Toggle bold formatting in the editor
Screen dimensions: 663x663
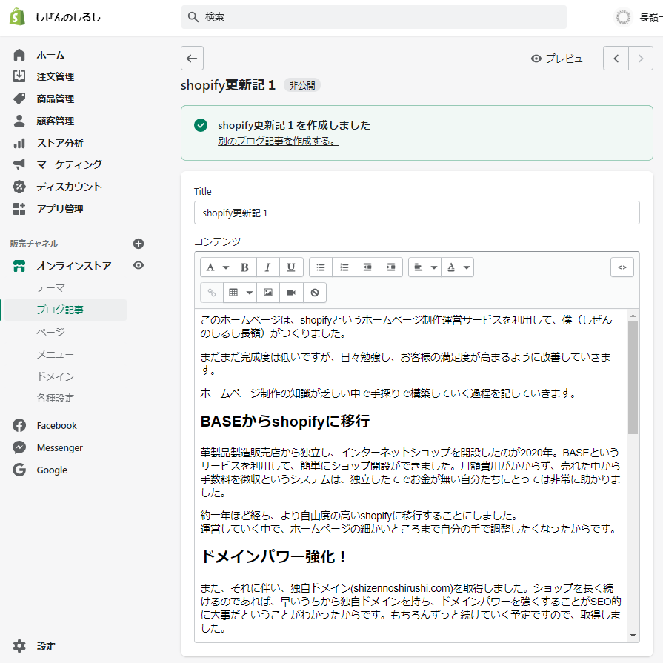point(244,267)
